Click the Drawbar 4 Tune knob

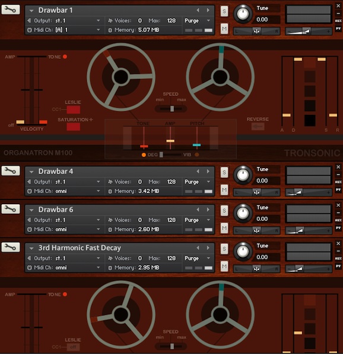pos(243,175)
